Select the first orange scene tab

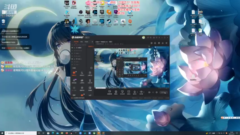76,42
